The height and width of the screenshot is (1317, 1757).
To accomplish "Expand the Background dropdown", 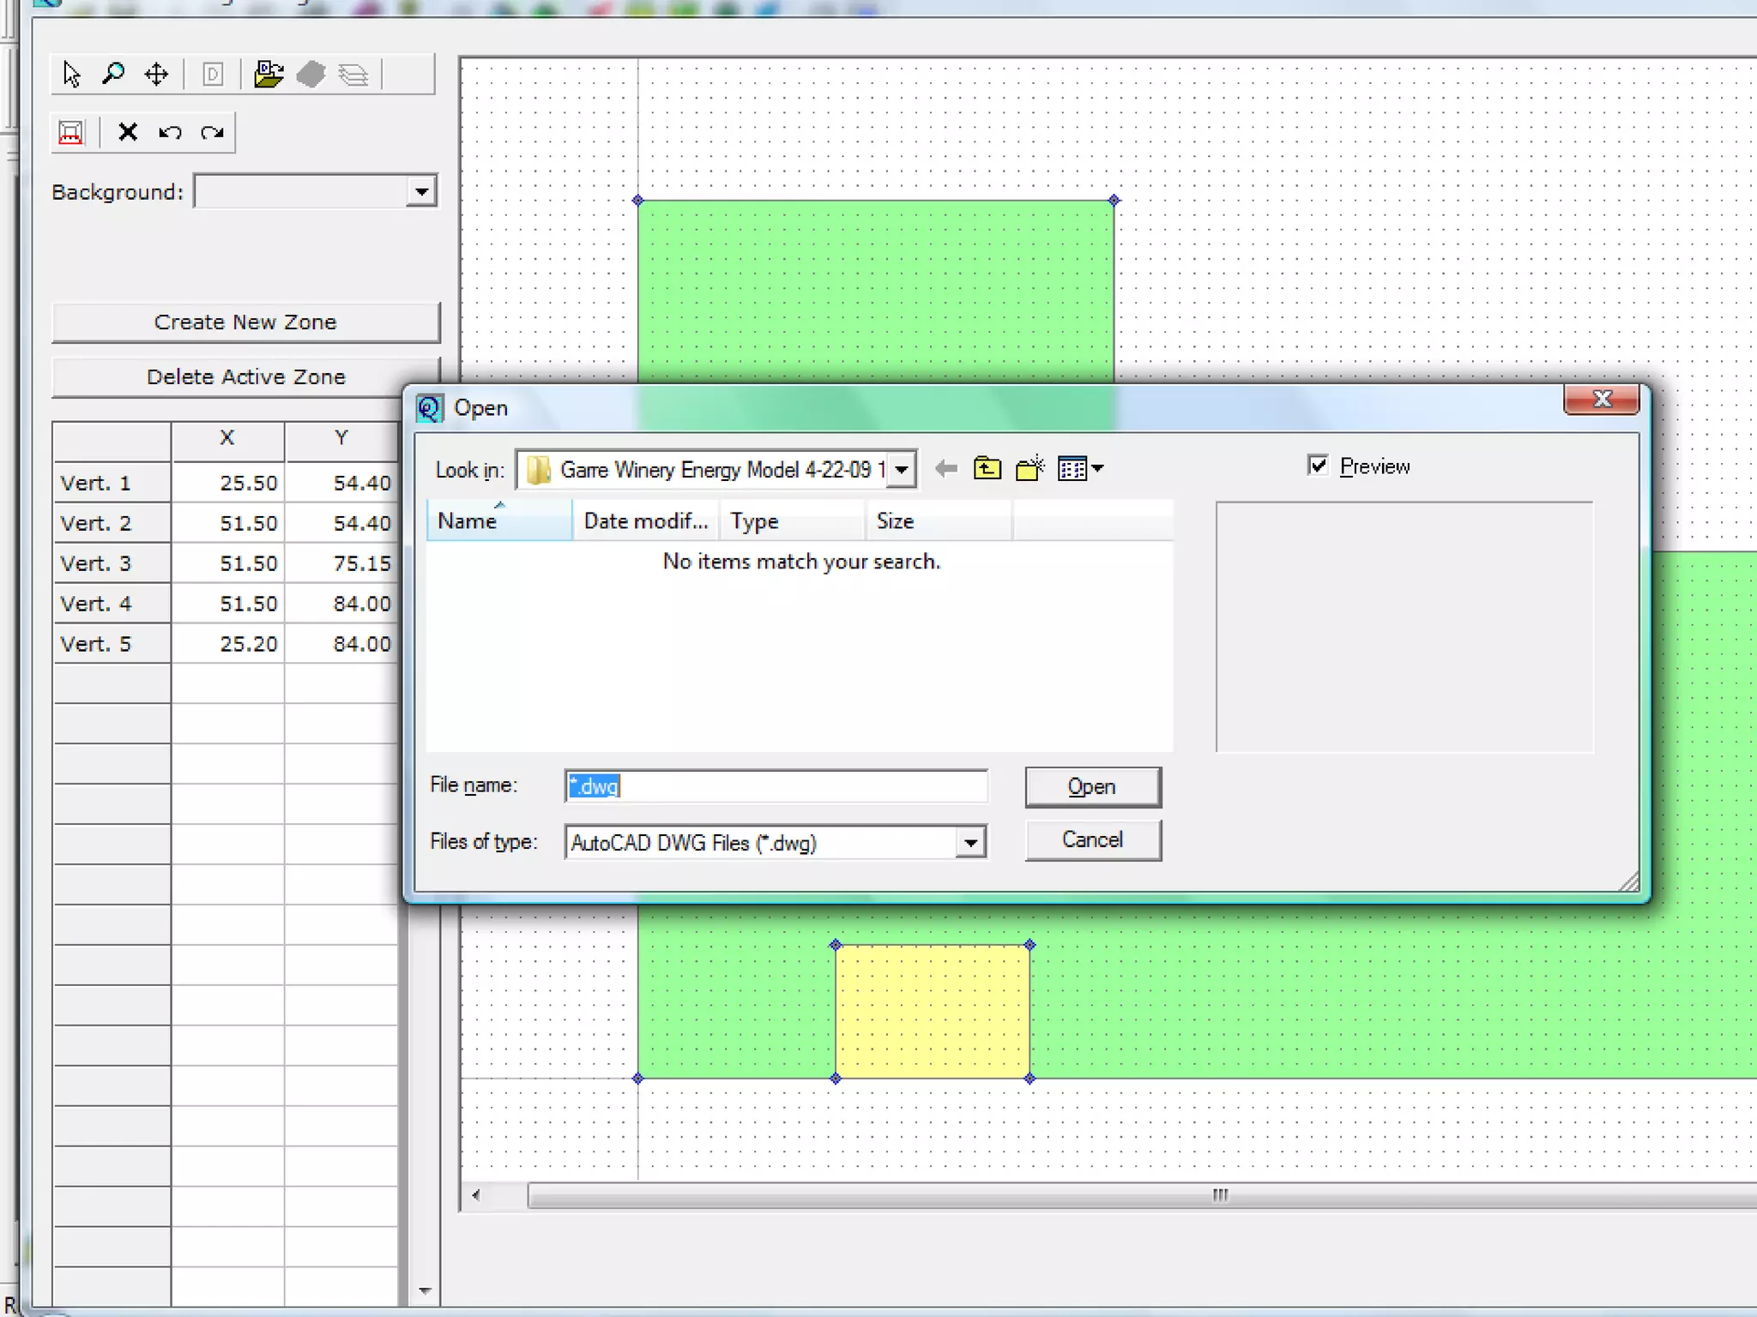I will (x=421, y=191).
